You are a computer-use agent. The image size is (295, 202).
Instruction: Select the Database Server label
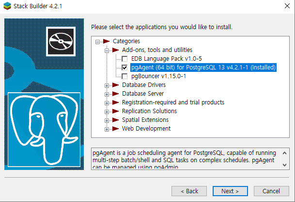point(143,94)
